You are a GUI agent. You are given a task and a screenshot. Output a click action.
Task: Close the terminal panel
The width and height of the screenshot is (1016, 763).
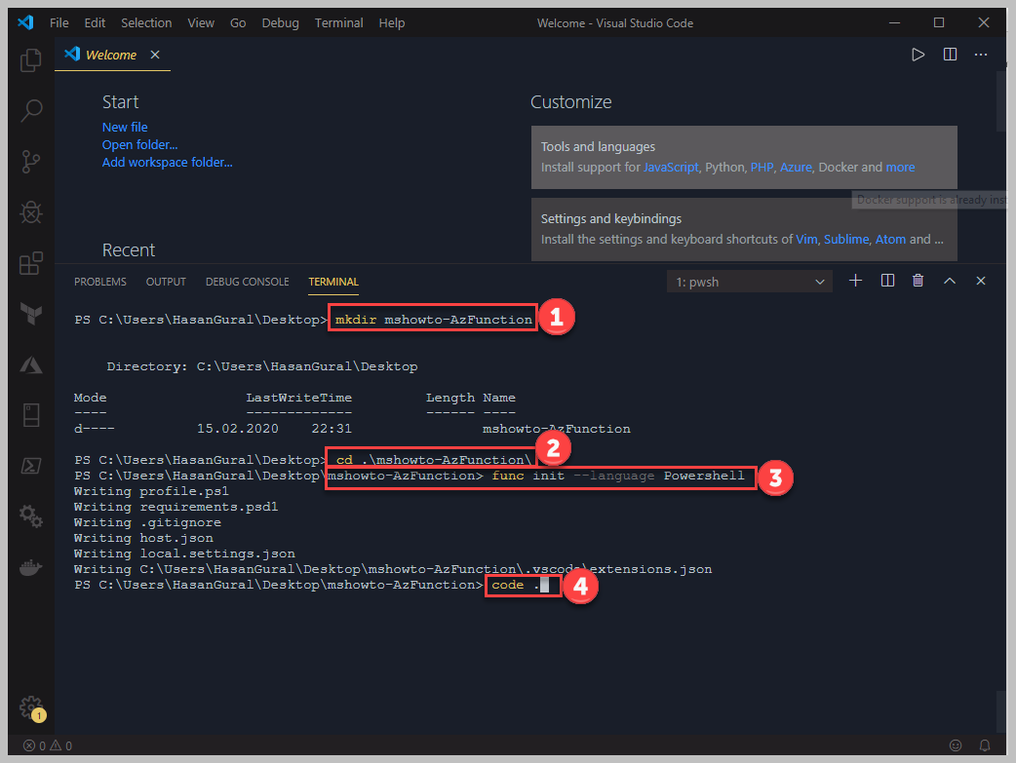coord(981,281)
